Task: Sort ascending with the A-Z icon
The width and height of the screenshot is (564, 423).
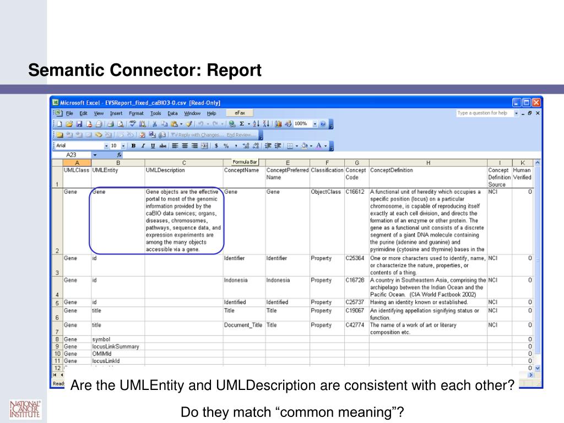Action: click(256, 124)
